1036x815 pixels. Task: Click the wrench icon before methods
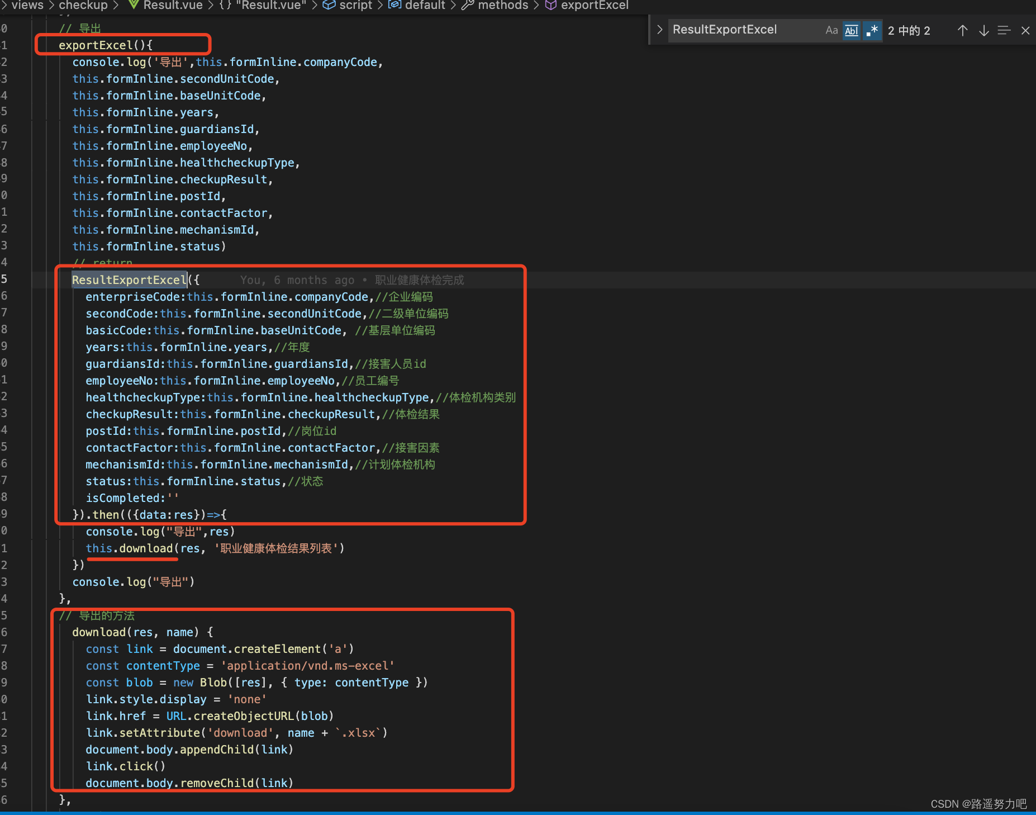tap(468, 5)
